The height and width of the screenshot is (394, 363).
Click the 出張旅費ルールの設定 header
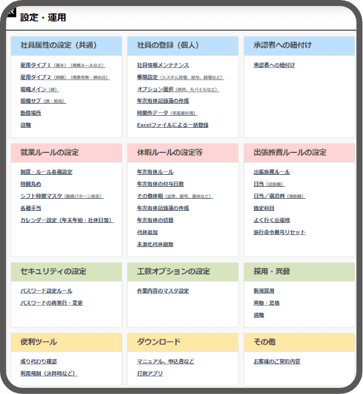(x=299, y=153)
